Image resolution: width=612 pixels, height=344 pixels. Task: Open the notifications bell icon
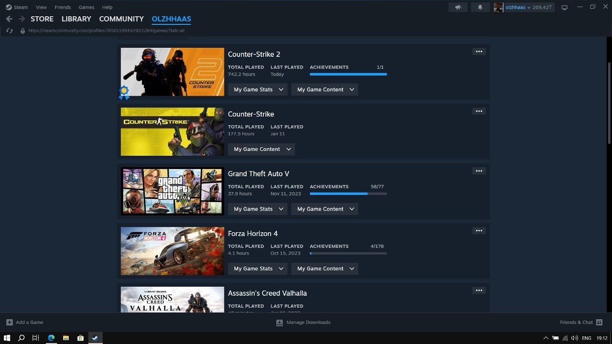tap(480, 7)
